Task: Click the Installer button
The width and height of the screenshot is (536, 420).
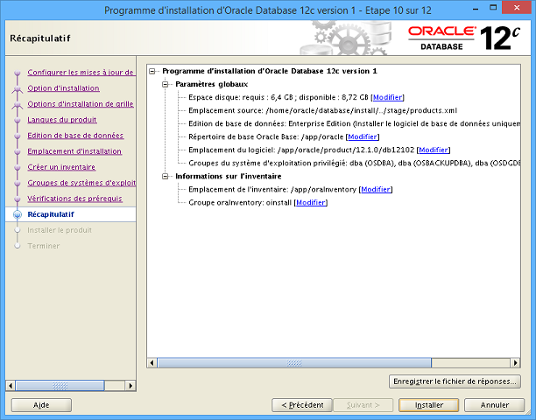Action: pyautogui.click(x=428, y=405)
